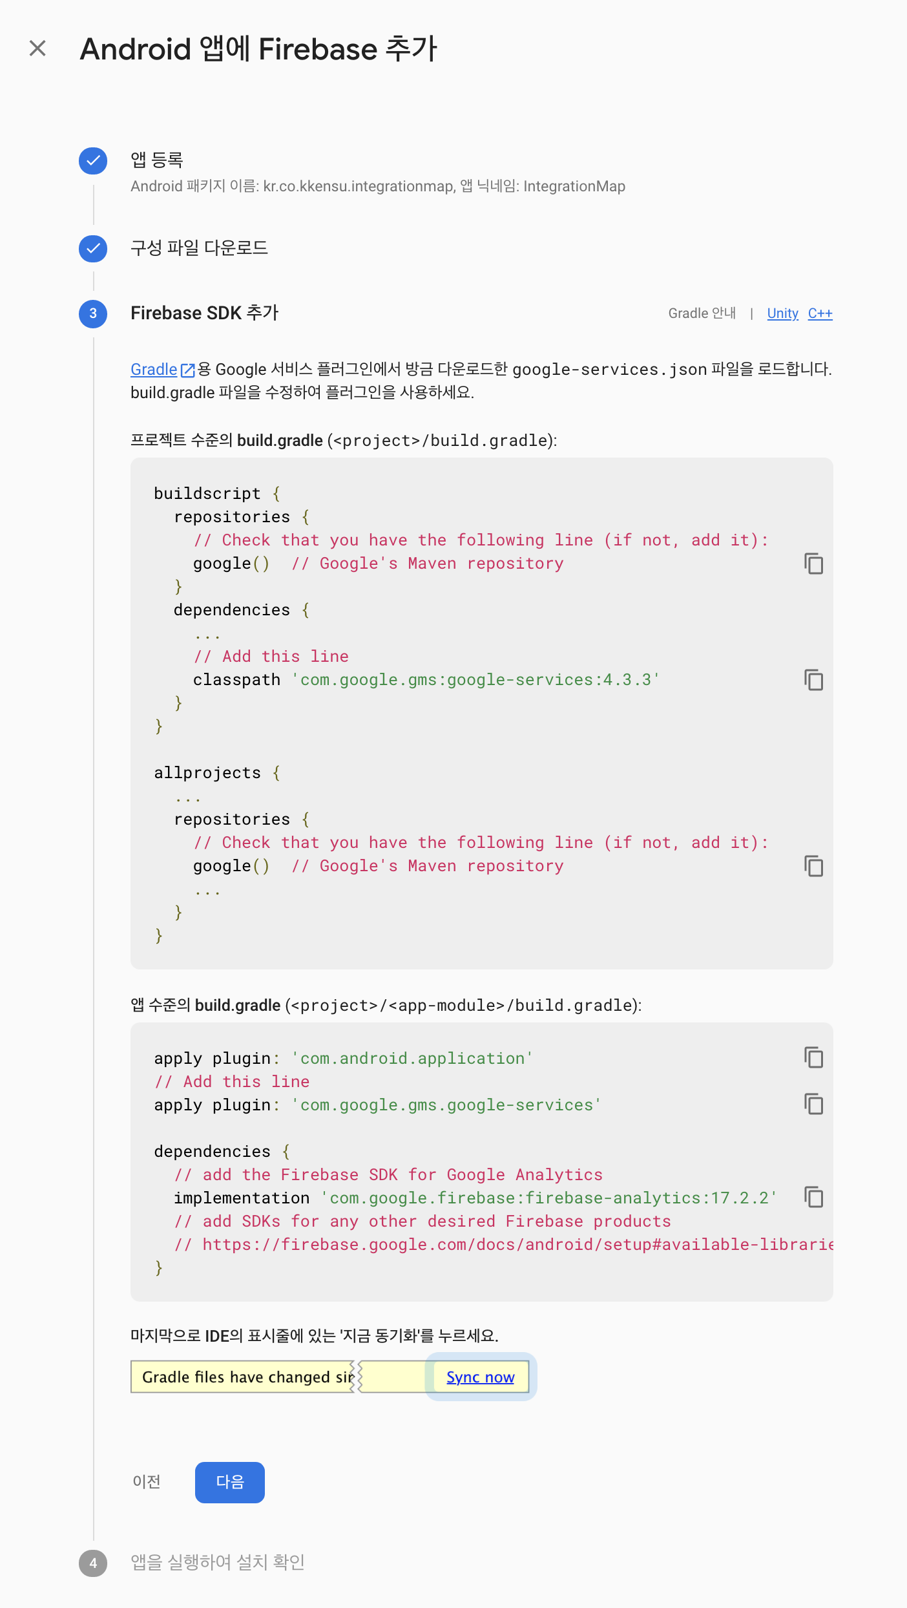907x1608 pixels.
Task: Select the Gradle 안내 tab
Action: click(702, 313)
